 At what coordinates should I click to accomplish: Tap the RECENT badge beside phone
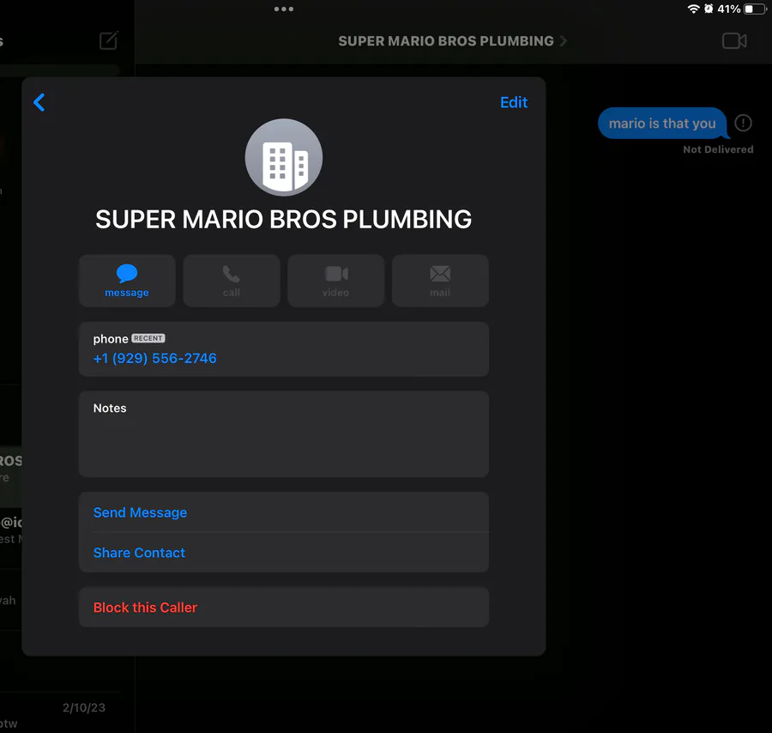[x=148, y=338]
